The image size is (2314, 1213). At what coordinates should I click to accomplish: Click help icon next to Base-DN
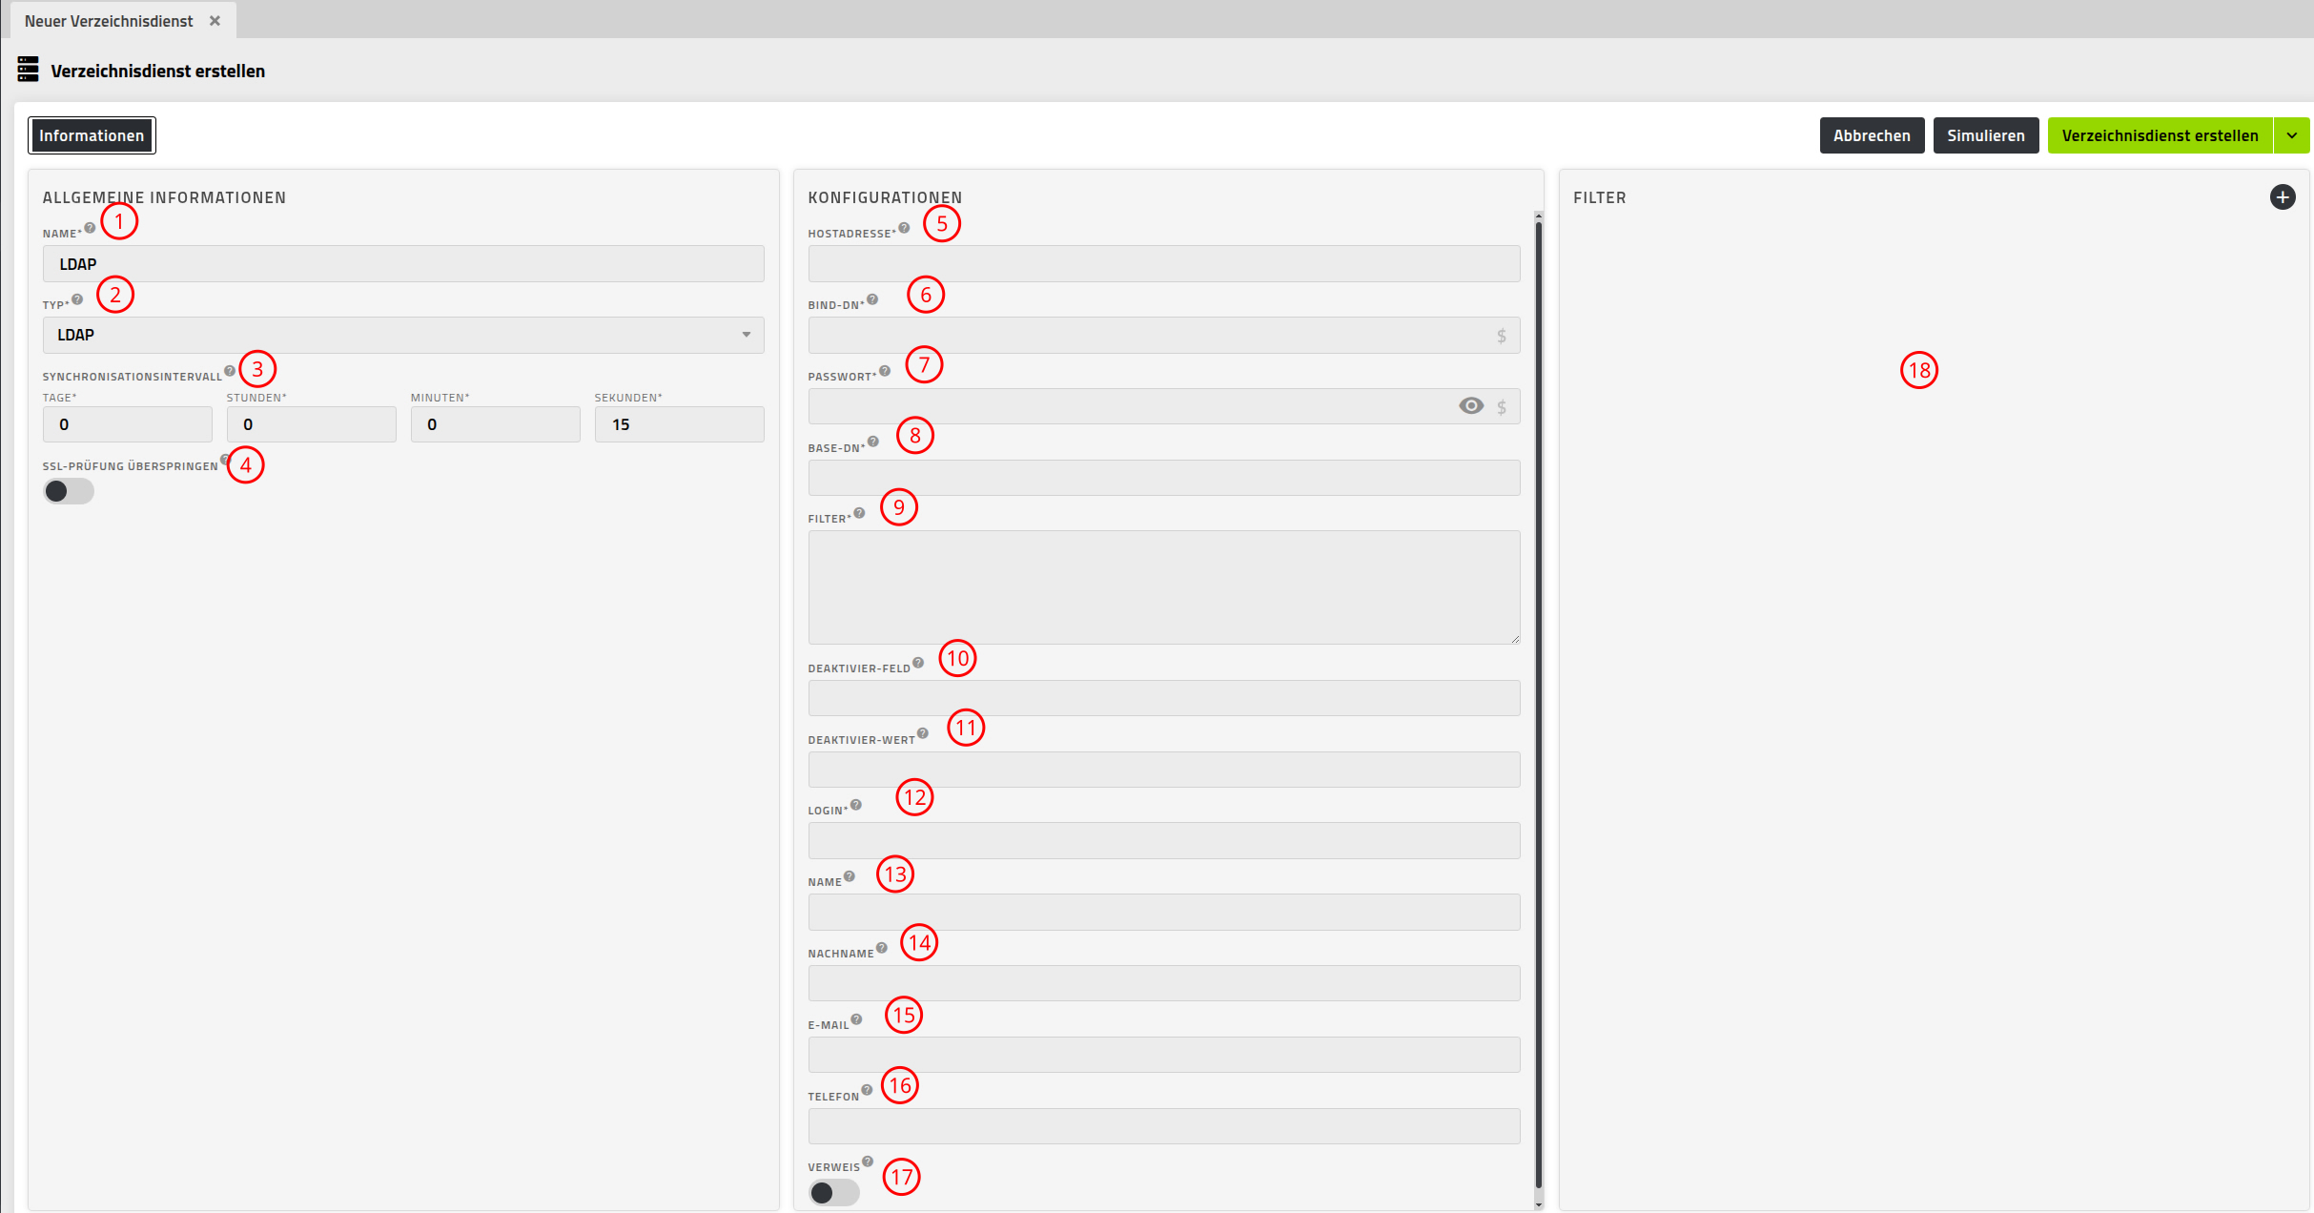(873, 442)
